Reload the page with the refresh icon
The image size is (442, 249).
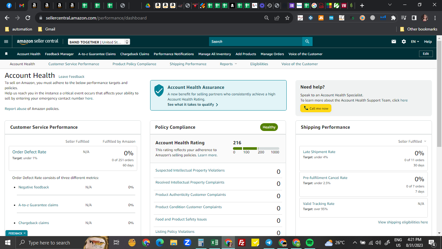click(28, 18)
